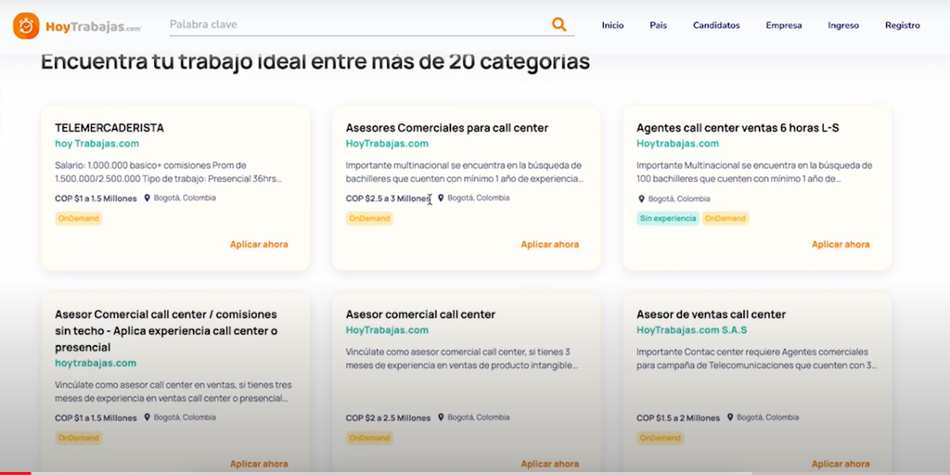The width and height of the screenshot is (950, 475).
Task: Apply now to Asesor de ventas call center
Action: click(x=841, y=464)
